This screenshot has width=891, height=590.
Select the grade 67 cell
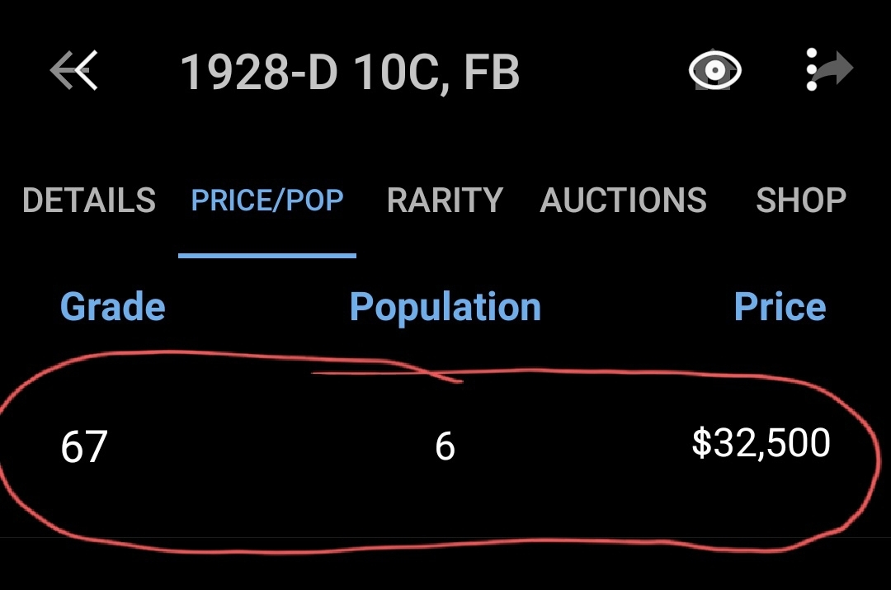point(84,446)
